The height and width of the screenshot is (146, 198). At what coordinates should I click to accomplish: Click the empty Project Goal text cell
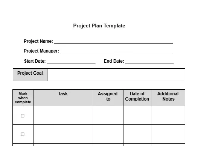click(x=116, y=75)
